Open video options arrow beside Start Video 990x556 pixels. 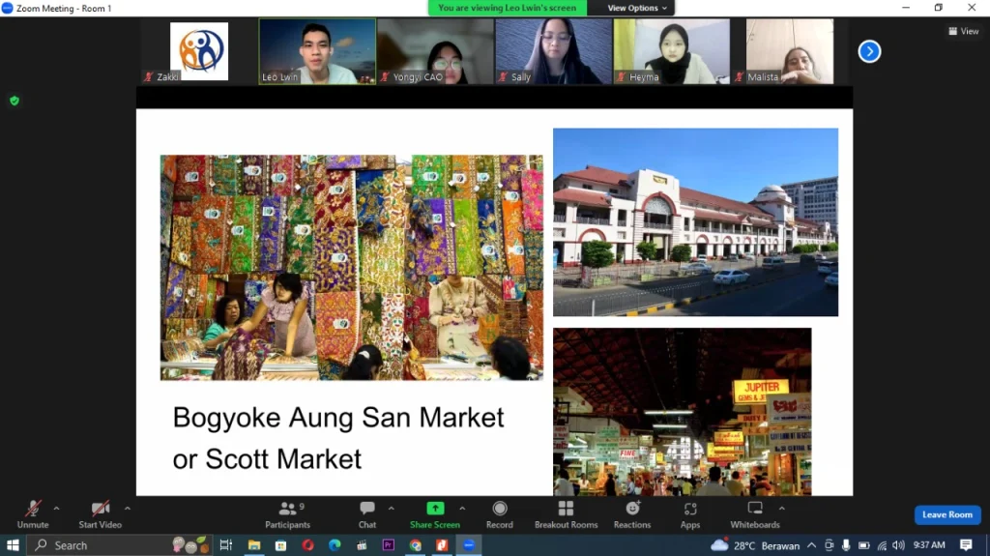tap(128, 508)
